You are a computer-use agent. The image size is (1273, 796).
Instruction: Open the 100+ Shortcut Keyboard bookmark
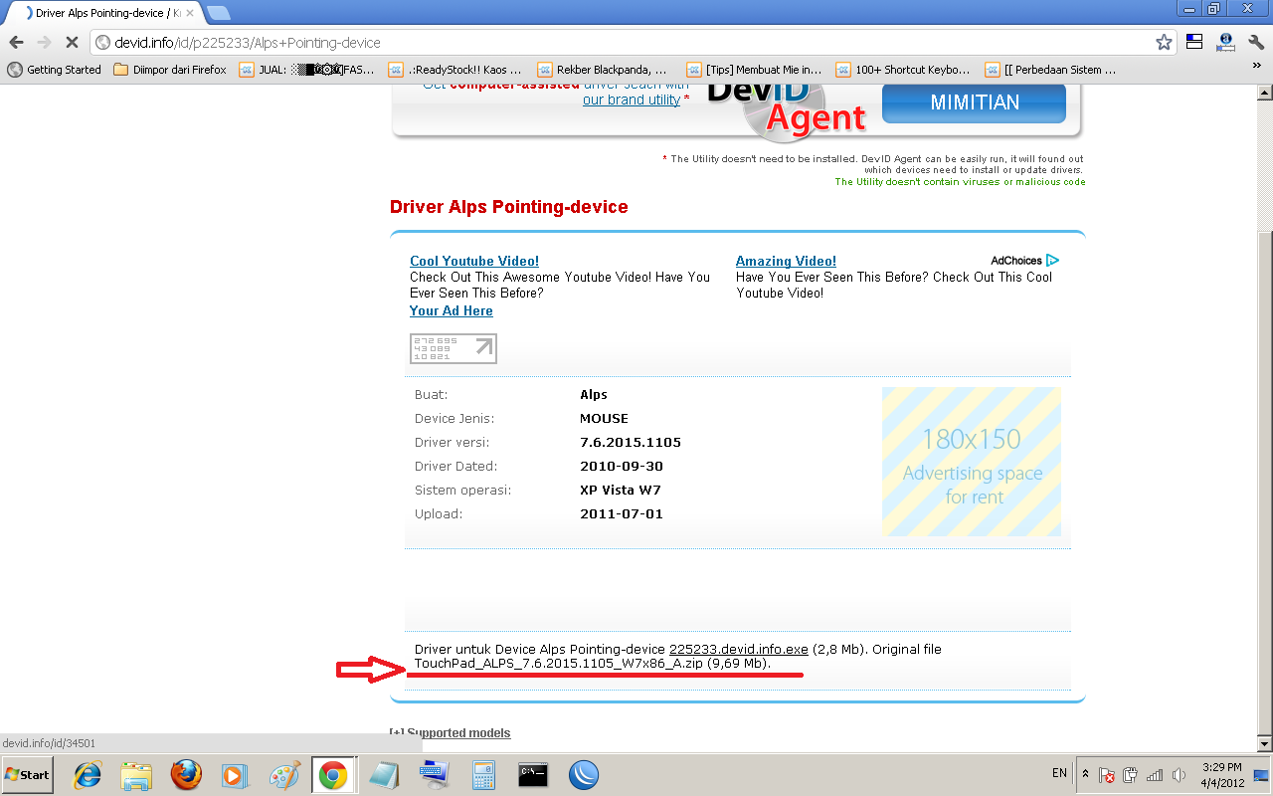click(x=903, y=70)
